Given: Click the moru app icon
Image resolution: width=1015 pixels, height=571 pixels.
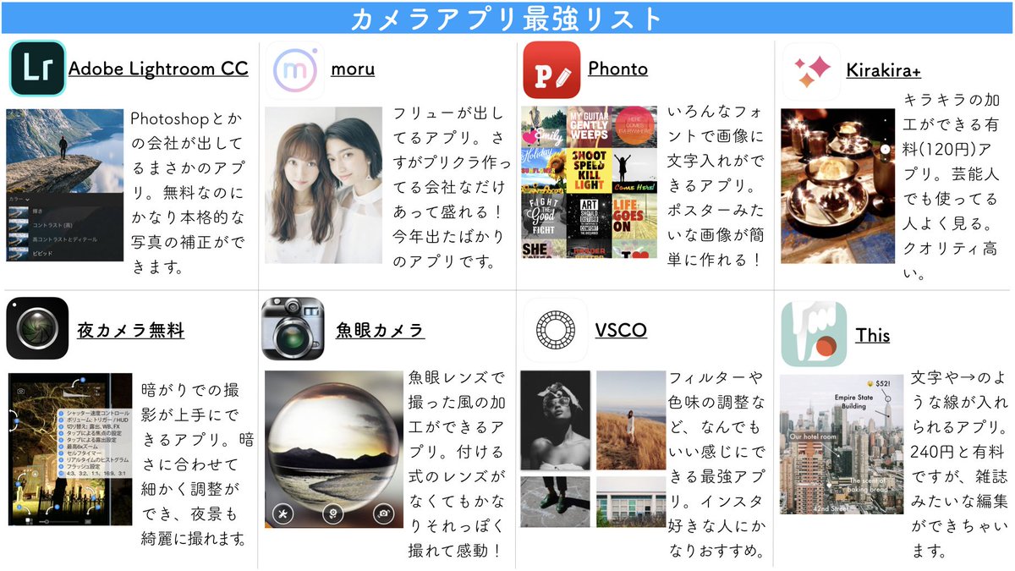Looking at the screenshot, I should pyautogui.click(x=294, y=70).
